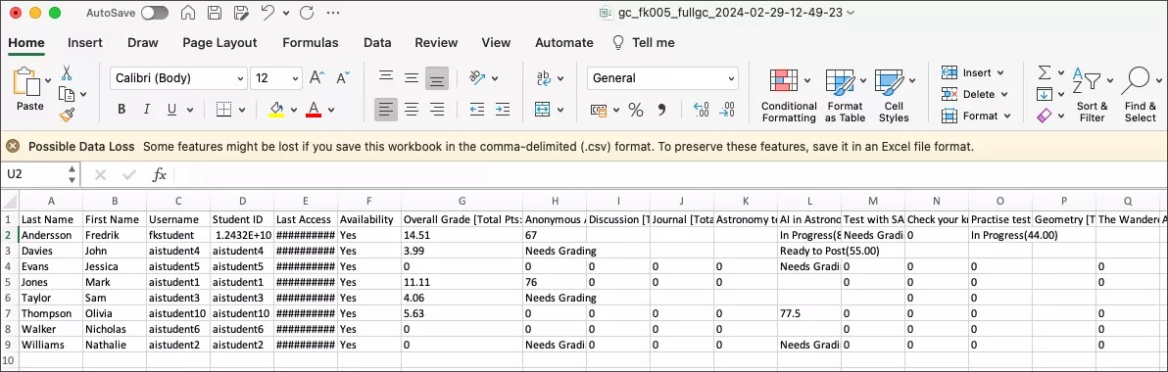Click the Insert cells button
This screenshot has width=1168, height=372.
click(x=972, y=72)
